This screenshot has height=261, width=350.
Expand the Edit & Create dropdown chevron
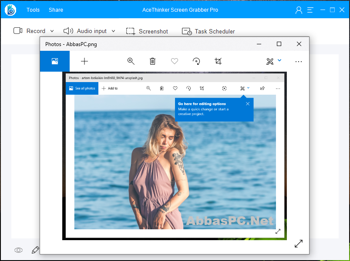click(279, 60)
